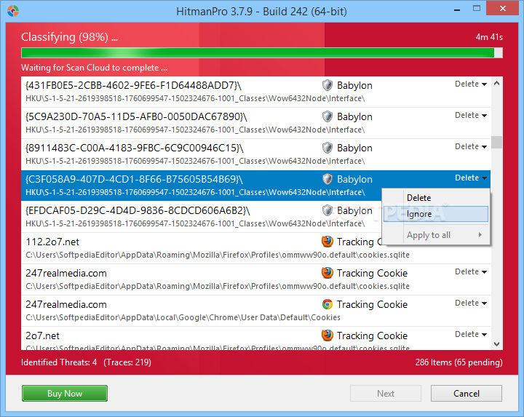Open Delete dropdown for {431FB0E5 entry
This screenshot has height=417, width=524.
pos(471,84)
